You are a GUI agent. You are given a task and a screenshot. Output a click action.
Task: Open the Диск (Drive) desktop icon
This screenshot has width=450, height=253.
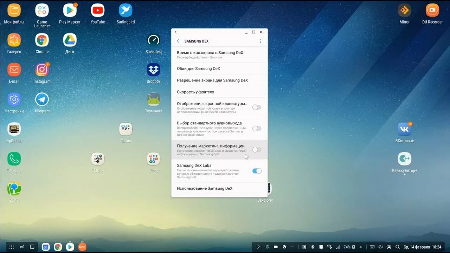(70, 40)
